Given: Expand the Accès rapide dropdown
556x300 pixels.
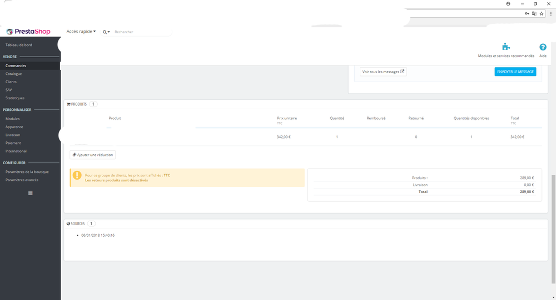Looking at the screenshot, I should point(81,32).
